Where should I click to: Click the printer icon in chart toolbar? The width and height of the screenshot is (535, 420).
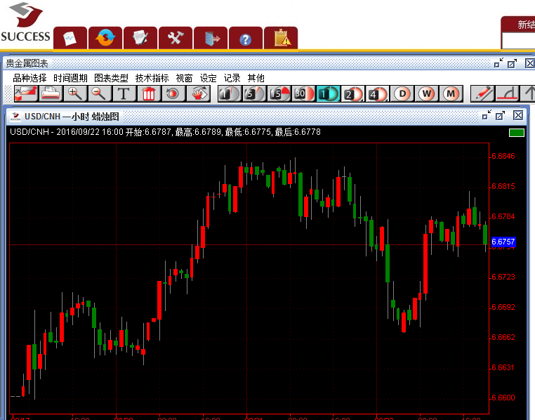[x=50, y=93]
